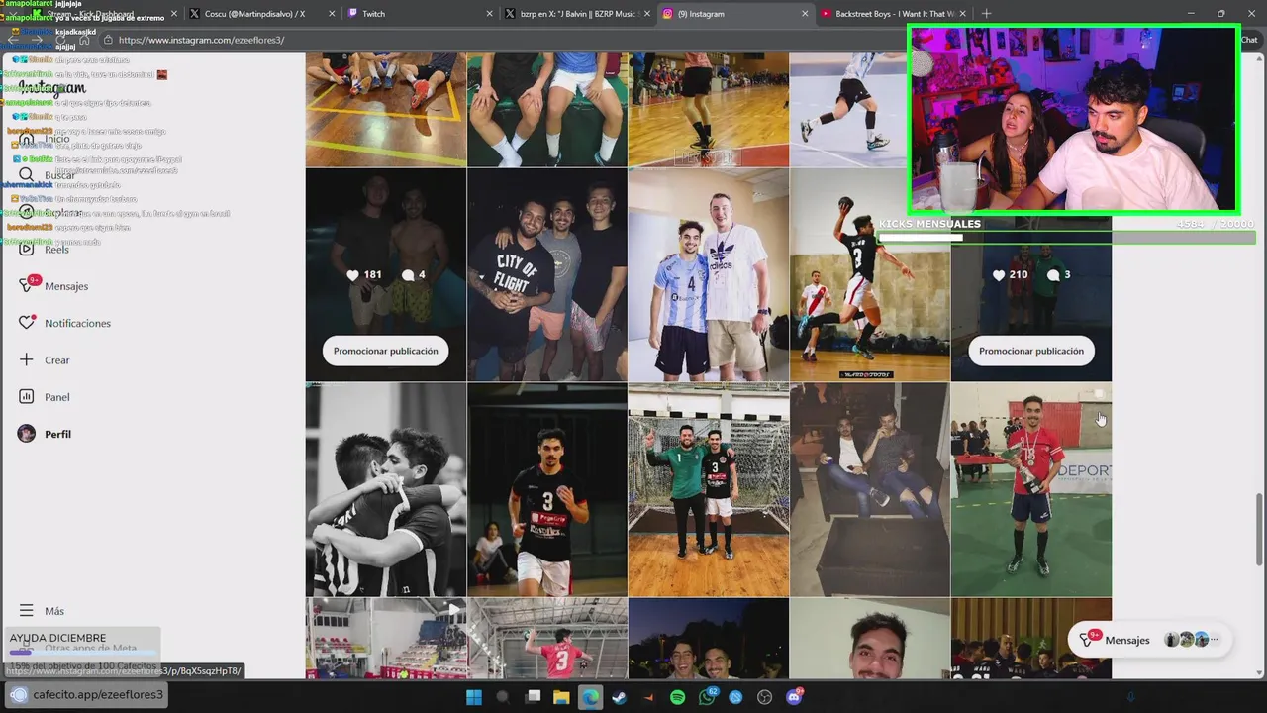
Task: Click Panel text in the sidebar
Action: pyautogui.click(x=57, y=397)
